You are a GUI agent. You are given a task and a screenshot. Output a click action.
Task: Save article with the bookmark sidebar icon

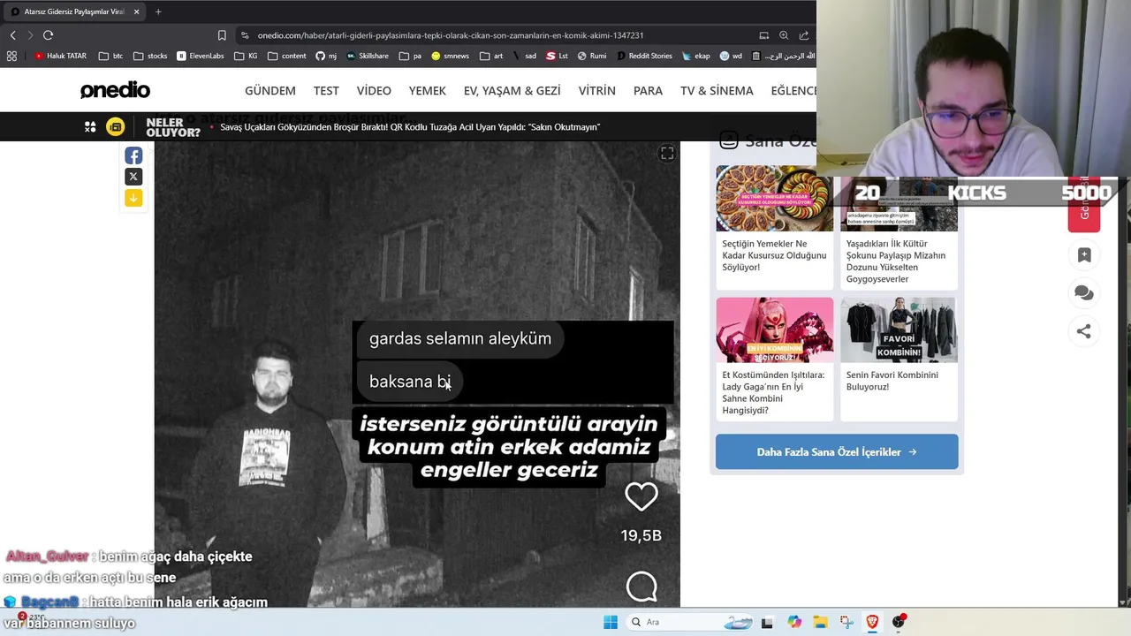click(x=1084, y=254)
